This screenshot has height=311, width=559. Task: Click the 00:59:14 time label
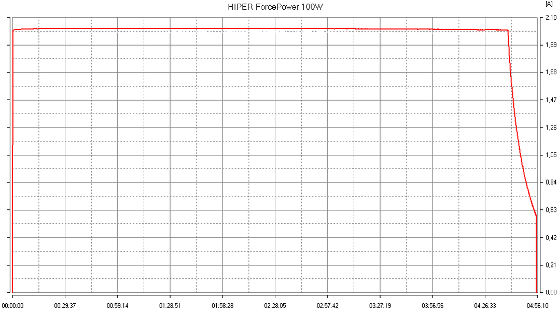(117, 306)
